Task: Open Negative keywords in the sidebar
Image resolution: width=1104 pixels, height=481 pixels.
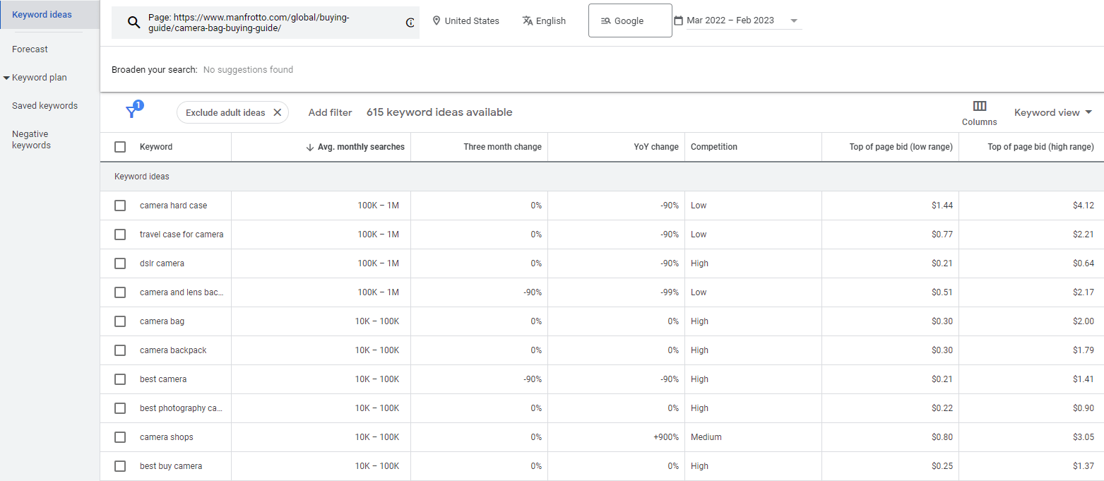Action: 31,140
